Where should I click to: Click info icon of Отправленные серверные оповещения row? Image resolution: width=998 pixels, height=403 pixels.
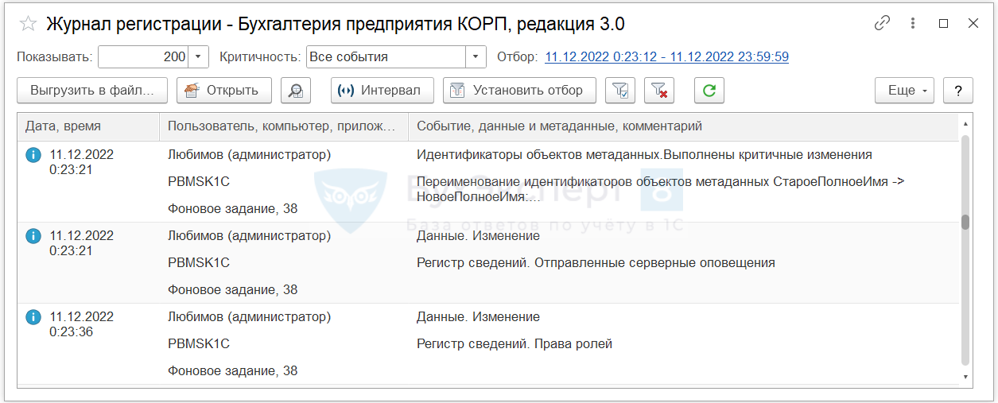tap(33, 236)
